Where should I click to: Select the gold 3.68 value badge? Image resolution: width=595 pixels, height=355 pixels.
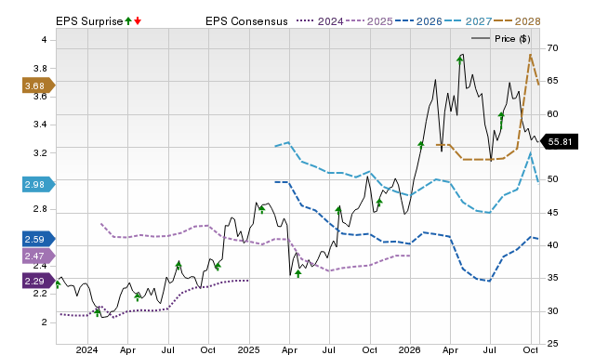tap(39, 85)
